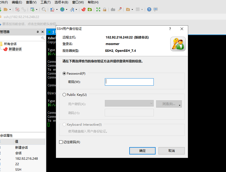Open the 工具(T) menu

(45, 2)
